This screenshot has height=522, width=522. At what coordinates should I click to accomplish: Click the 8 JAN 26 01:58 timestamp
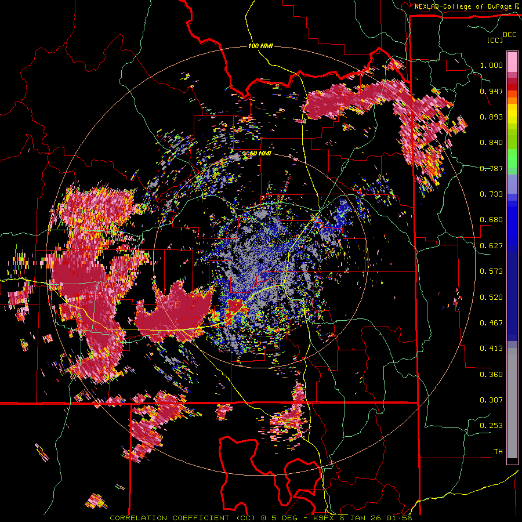tap(376, 518)
